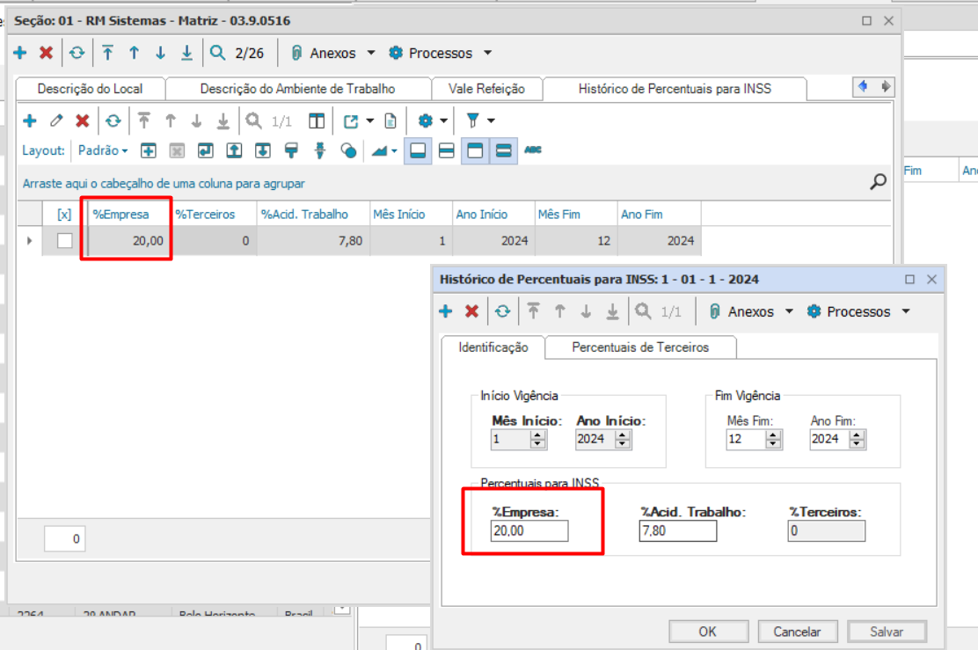Go to first record in Seção toolbar

(x=108, y=53)
